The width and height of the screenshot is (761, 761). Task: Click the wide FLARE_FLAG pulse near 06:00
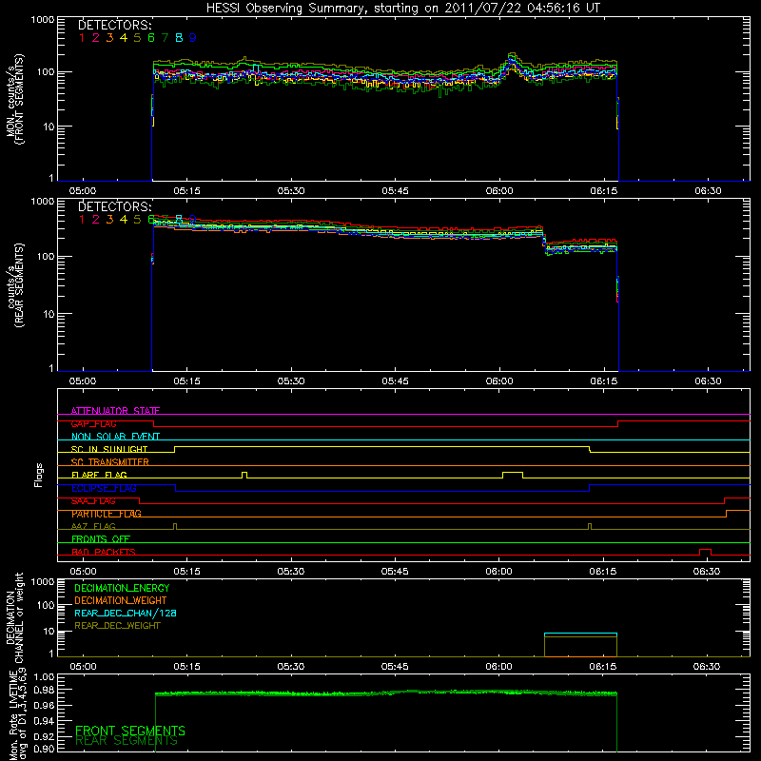pos(513,475)
